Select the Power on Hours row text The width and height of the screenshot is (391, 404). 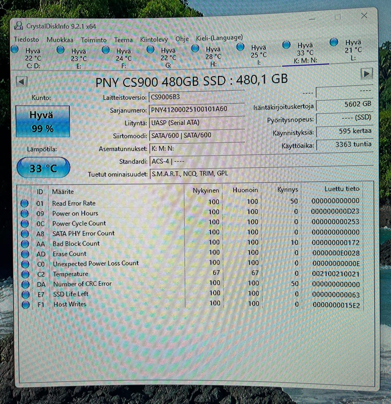tap(75, 213)
